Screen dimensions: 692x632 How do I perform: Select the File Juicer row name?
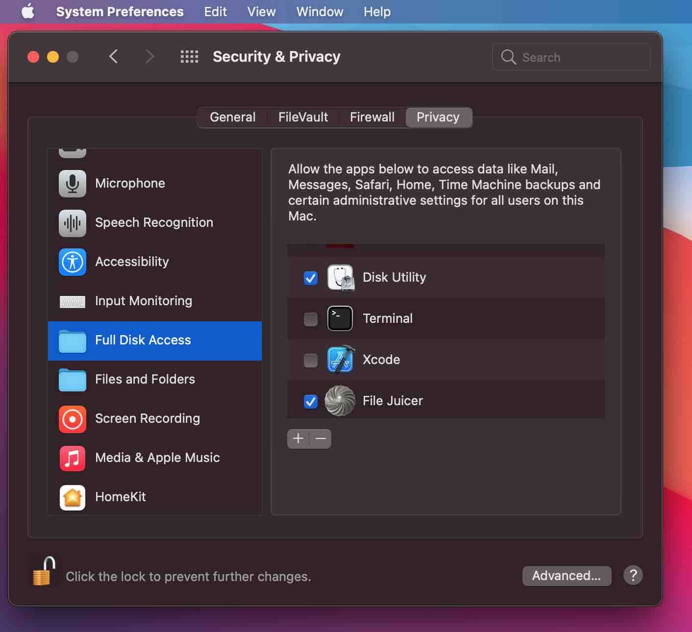pyautogui.click(x=393, y=401)
